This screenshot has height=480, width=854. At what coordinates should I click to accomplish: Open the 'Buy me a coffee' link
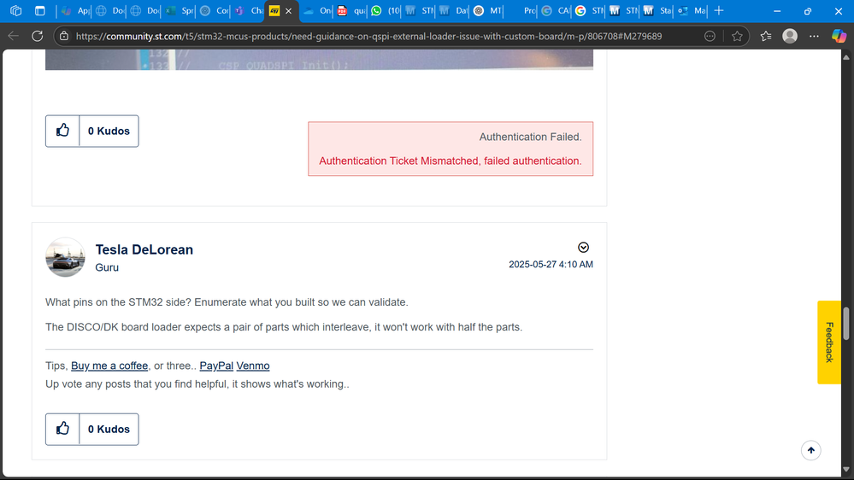click(x=109, y=366)
